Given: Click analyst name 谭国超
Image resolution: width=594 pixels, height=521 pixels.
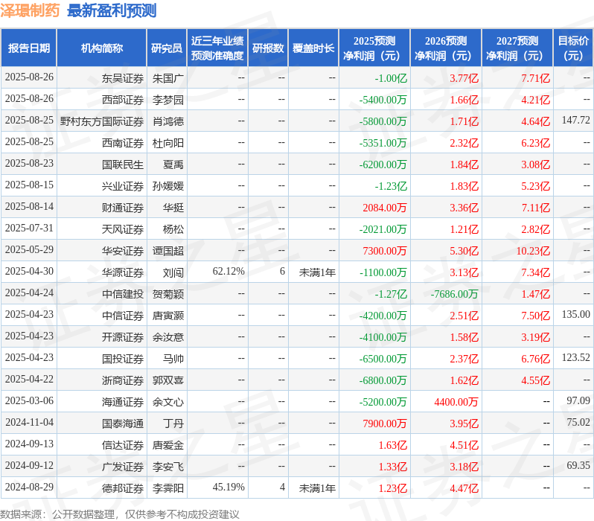Looking at the screenshot, I should coord(167,252).
